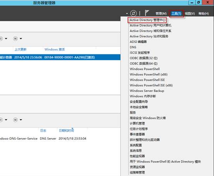Open 事件查看器
Image resolution: width=214 pixels, height=176 pixels.
click(x=137, y=134)
